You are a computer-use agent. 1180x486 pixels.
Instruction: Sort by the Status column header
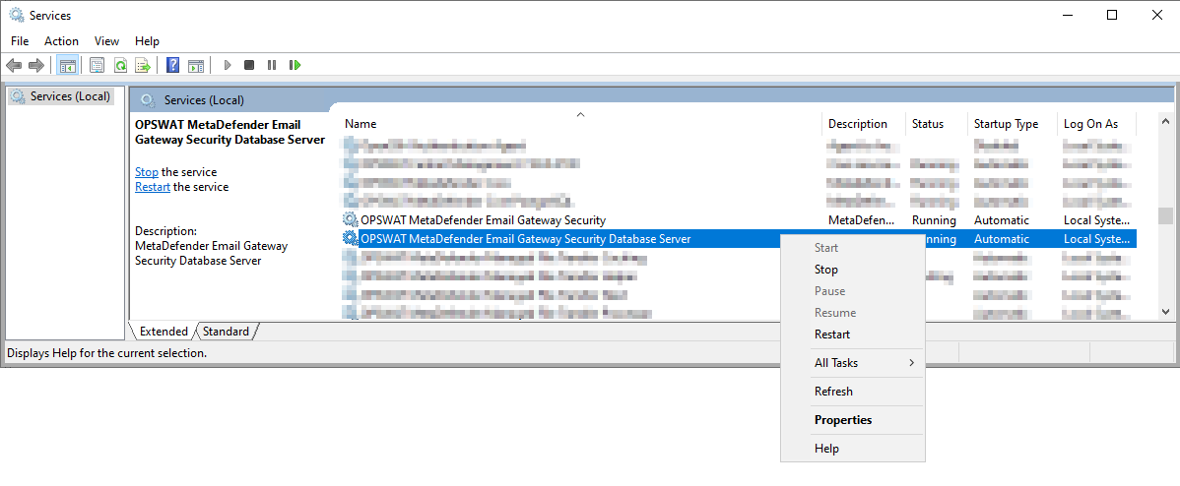click(936, 124)
